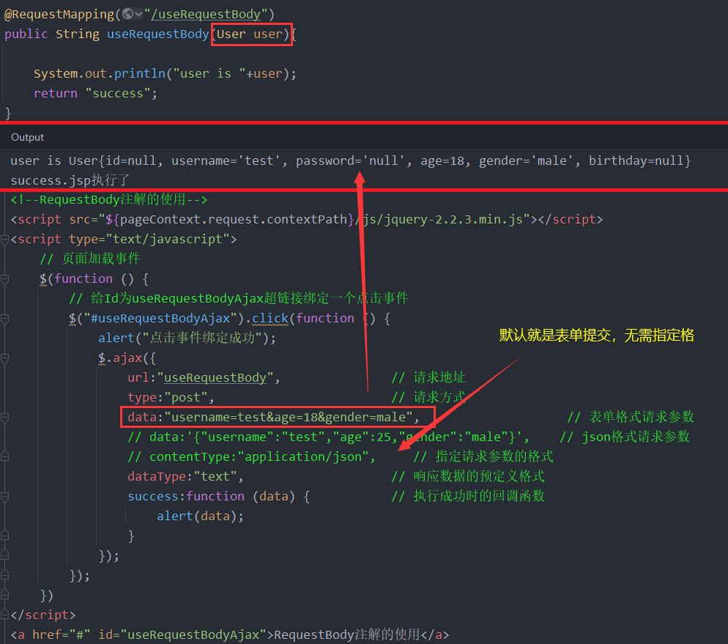Click the alert("点击事件绑定成功"); line
Image resolution: width=728 pixels, height=644 pixels.
click(x=187, y=338)
